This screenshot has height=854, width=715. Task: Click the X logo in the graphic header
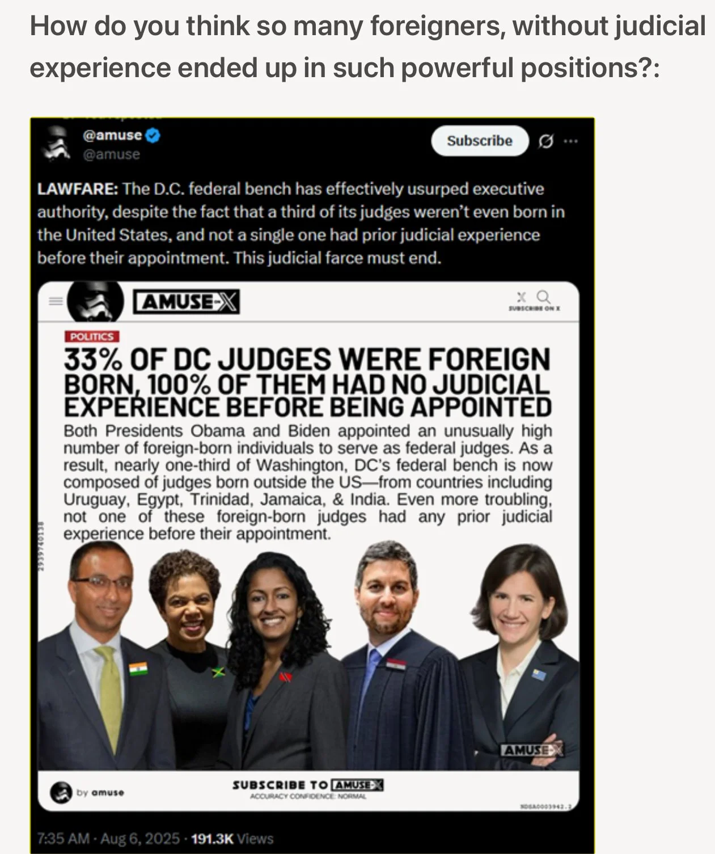point(522,297)
